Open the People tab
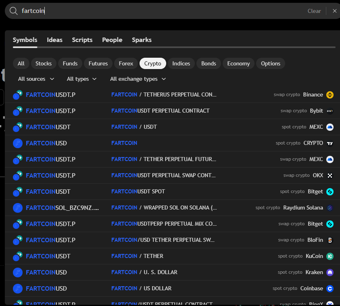This screenshot has width=340, height=306. [x=112, y=40]
